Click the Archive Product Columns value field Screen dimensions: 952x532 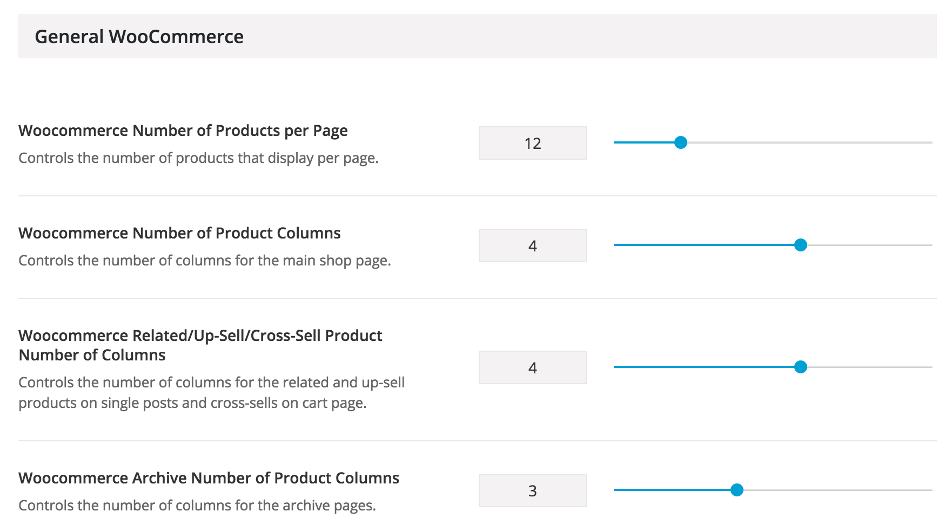pyautogui.click(x=532, y=490)
